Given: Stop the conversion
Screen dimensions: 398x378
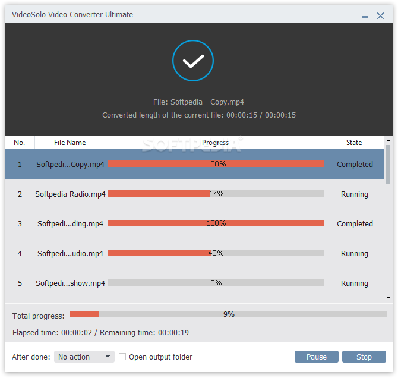Looking at the screenshot, I should pos(364,357).
